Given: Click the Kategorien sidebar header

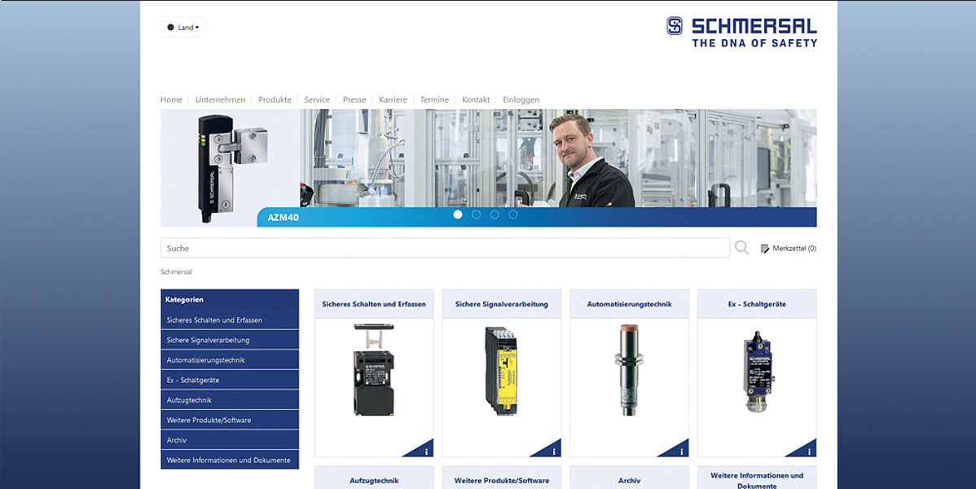Looking at the screenshot, I should (230, 300).
